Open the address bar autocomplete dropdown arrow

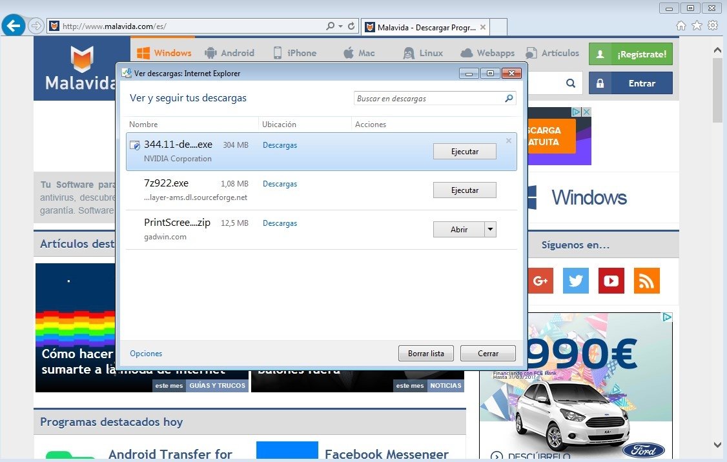[x=341, y=26]
